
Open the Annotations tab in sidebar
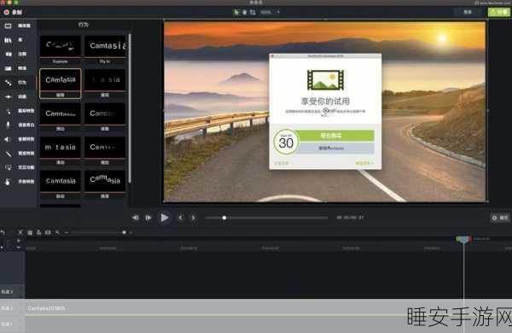coord(15,54)
